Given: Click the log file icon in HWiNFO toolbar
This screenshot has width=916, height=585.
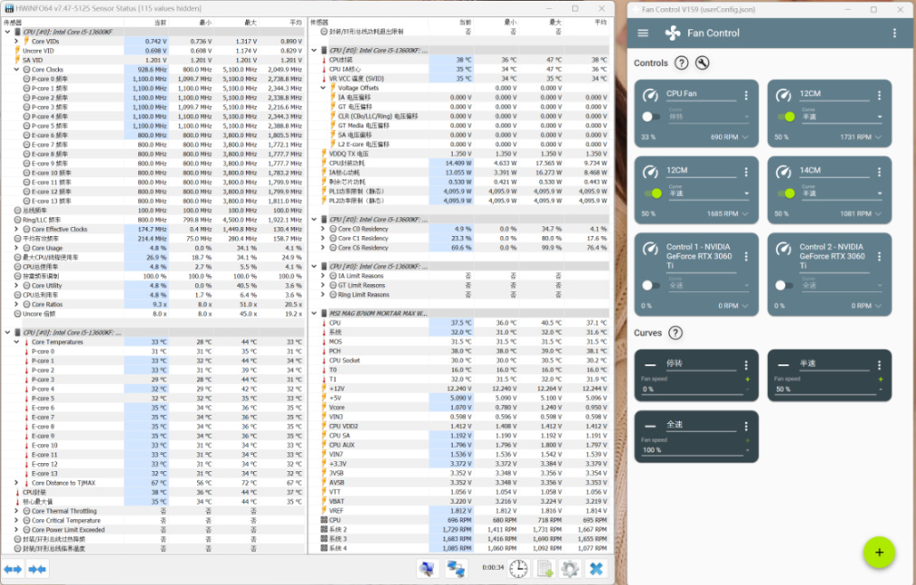Looking at the screenshot, I should [544, 569].
